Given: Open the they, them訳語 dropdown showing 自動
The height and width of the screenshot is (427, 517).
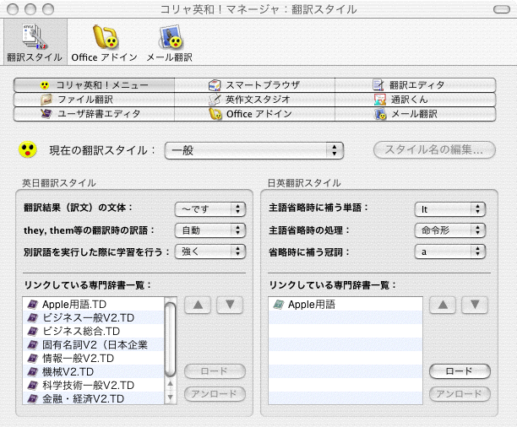Looking at the screenshot, I should pyautogui.click(x=210, y=230).
